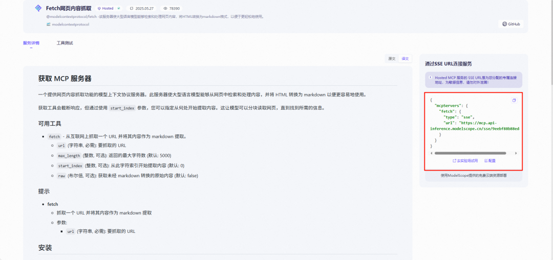Click the Fetch网页内容抓取 title
This screenshot has height=260, width=553.
(69, 8)
